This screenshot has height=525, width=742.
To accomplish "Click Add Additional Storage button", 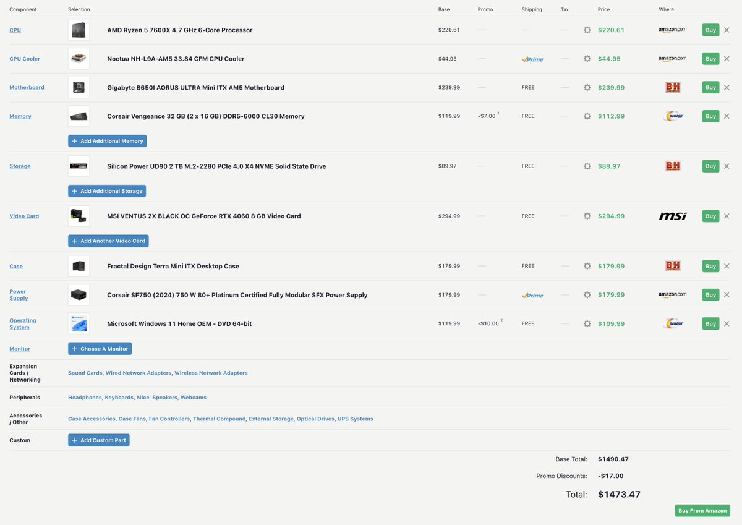I will [x=107, y=191].
